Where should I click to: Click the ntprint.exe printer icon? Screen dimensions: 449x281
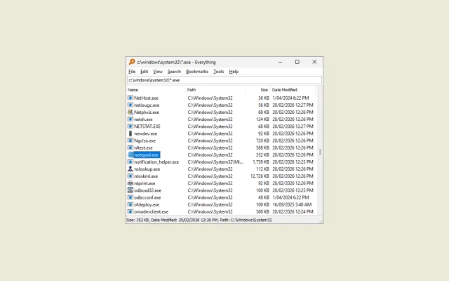click(130, 183)
